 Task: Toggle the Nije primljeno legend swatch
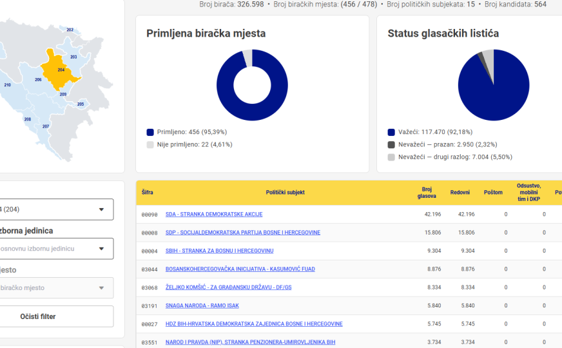[x=150, y=145]
